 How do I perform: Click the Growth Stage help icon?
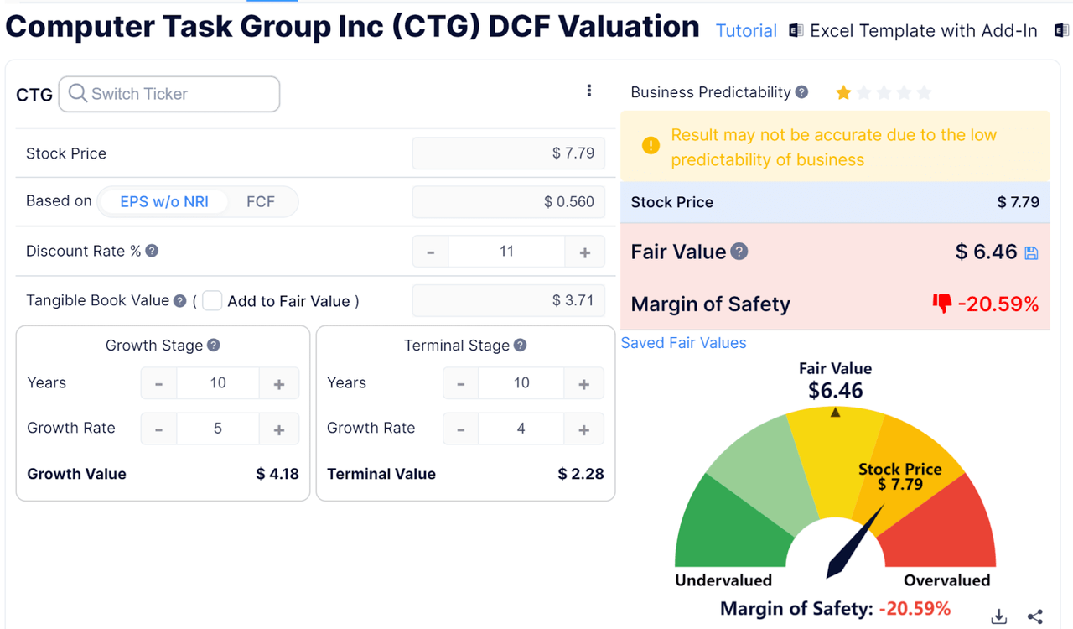214,346
